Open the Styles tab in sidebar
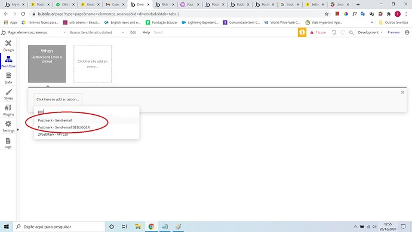Viewport: 412px width, 232px height. click(8, 94)
